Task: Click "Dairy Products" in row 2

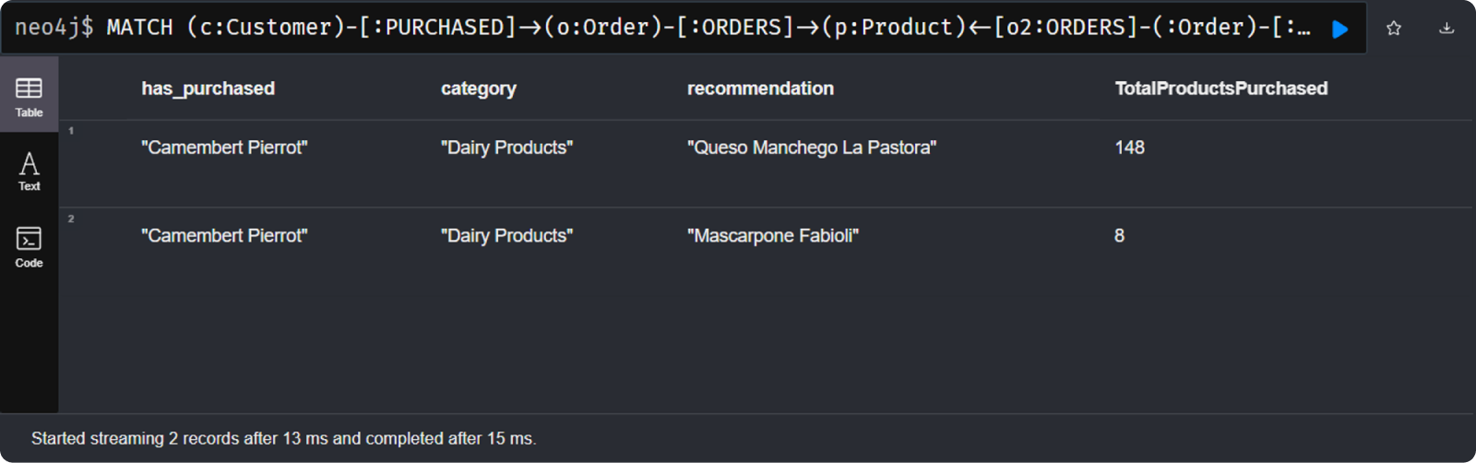Action: point(506,236)
